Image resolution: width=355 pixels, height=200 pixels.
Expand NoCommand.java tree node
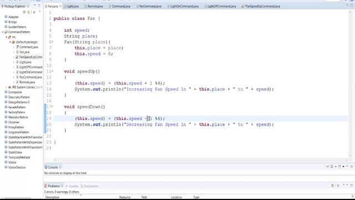[13, 77]
